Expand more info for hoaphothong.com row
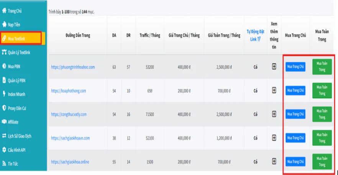The height and width of the screenshot is (175, 338). pyautogui.click(x=274, y=90)
